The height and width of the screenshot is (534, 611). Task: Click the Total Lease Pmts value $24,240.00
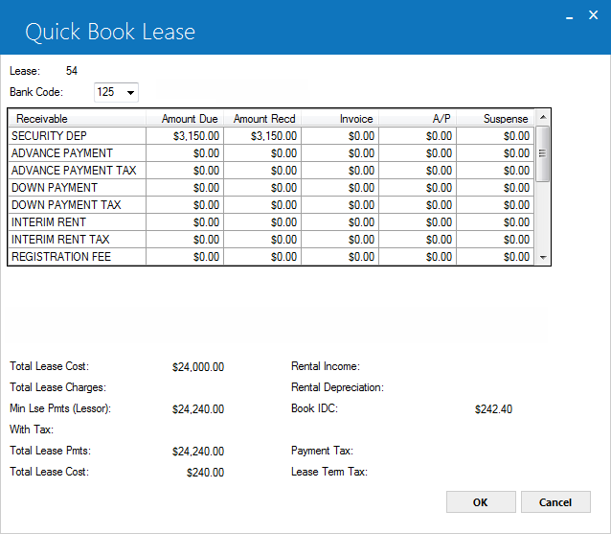click(x=198, y=452)
